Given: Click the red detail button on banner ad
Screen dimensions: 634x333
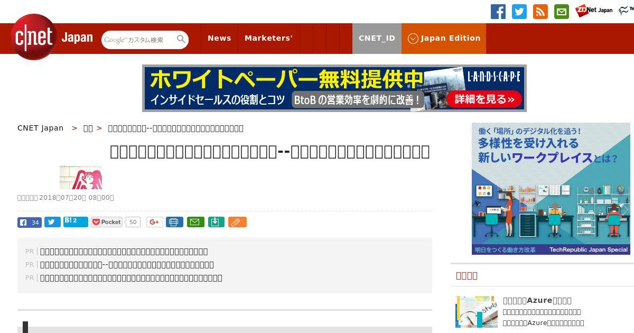Looking at the screenshot, I should pyautogui.click(x=484, y=99).
